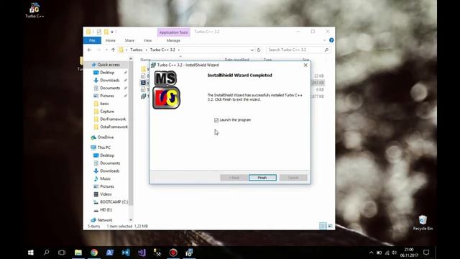Open the OzkaFramework folder in sidebar
460x259 pixels.
114,127
